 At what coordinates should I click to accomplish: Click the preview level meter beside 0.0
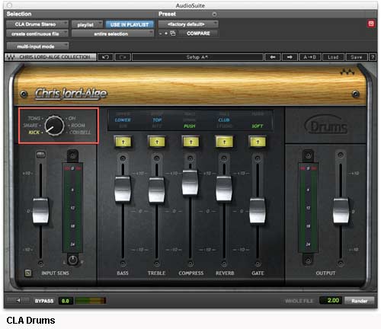[91, 301]
